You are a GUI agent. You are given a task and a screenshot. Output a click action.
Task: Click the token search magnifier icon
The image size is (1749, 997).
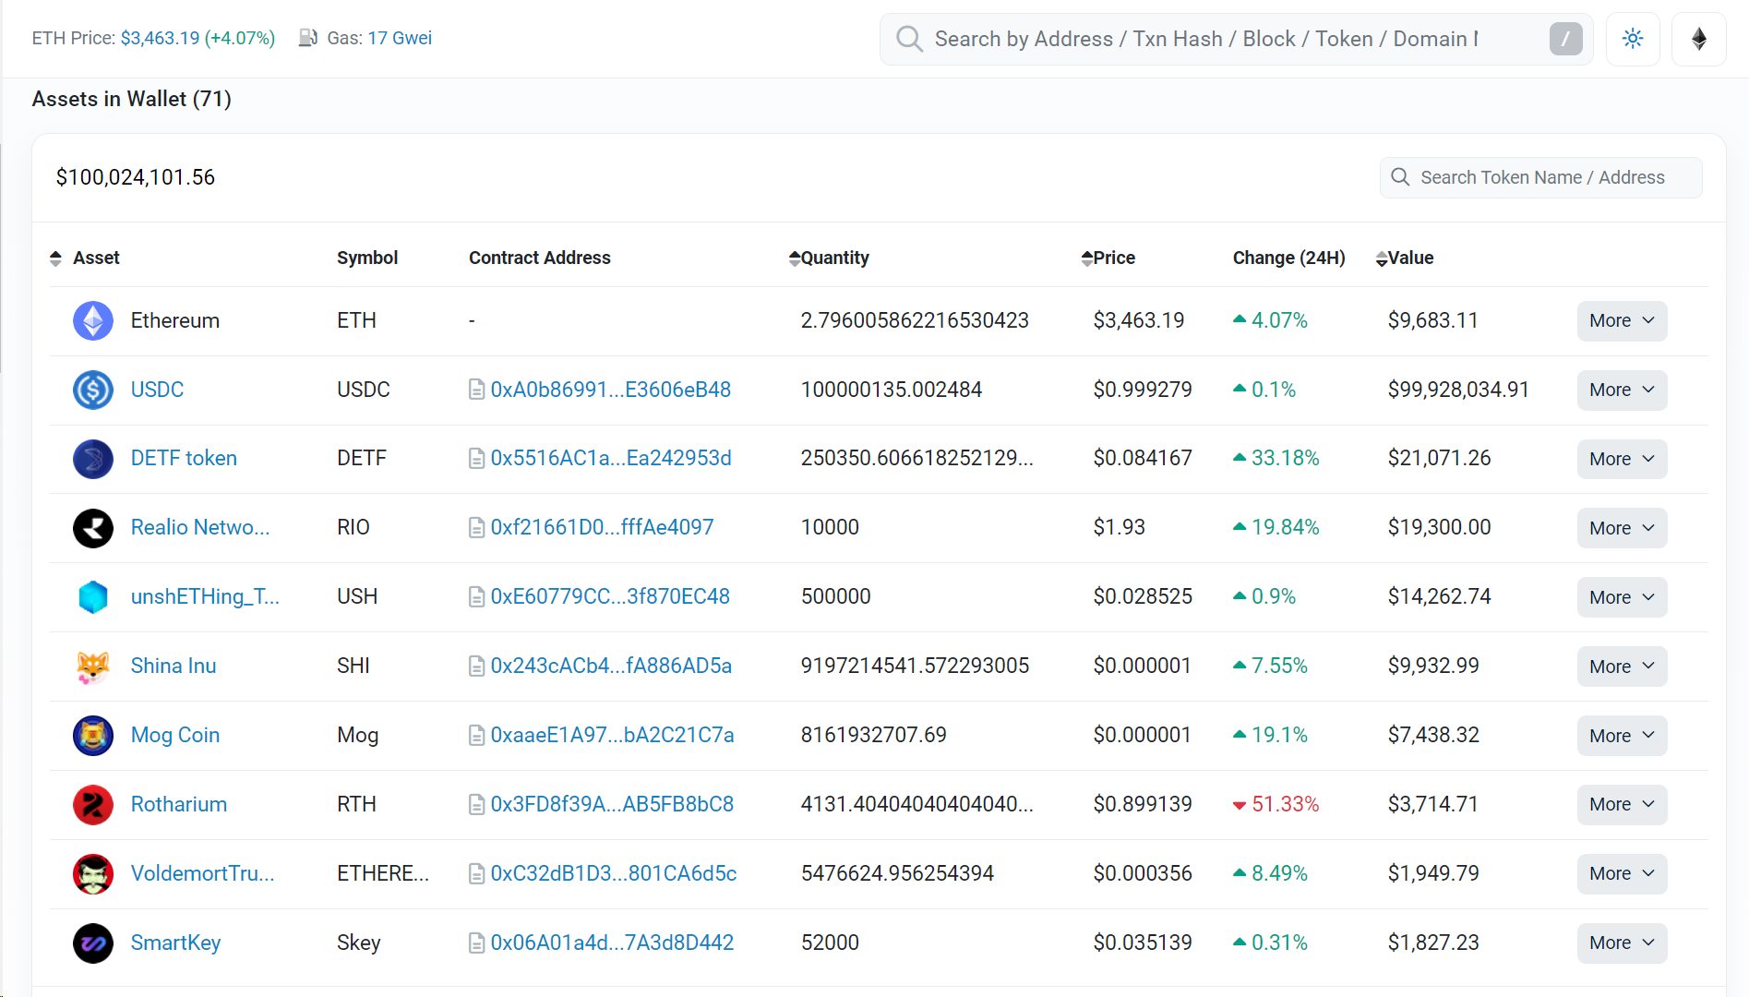point(1400,177)
